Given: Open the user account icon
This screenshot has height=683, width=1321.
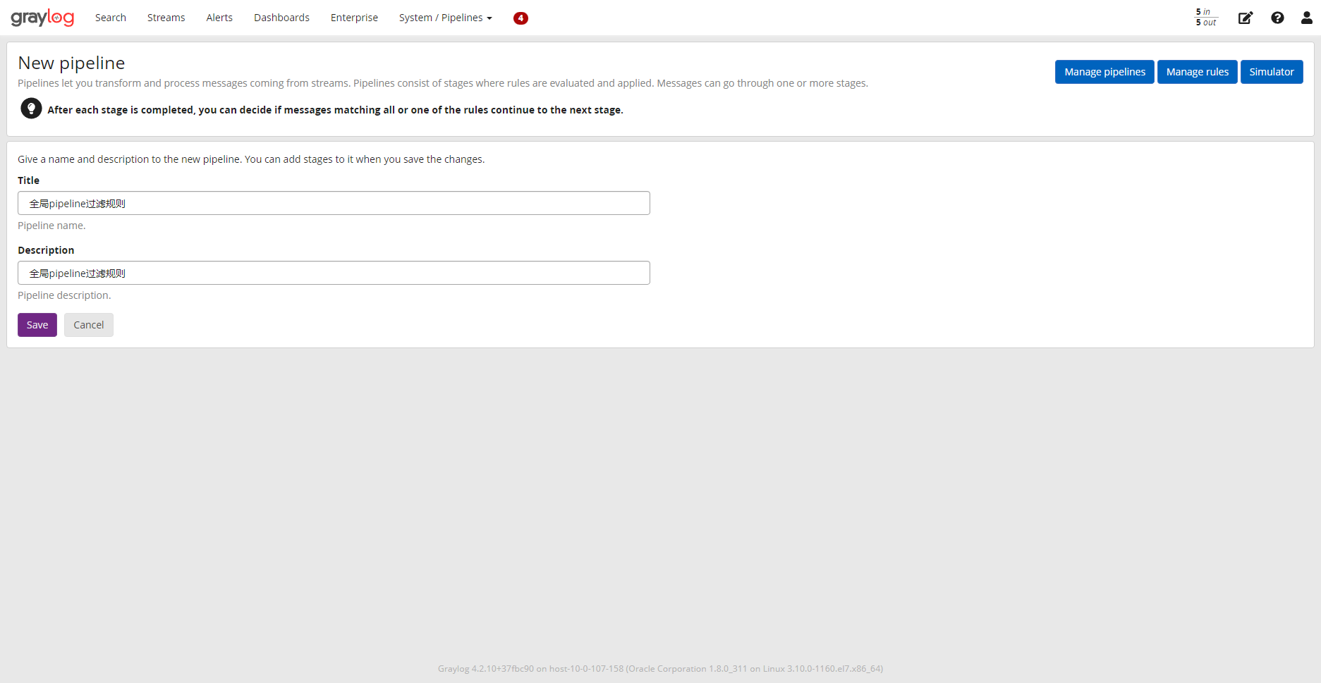Looking at the screenshot, I should pos(1307,18).
